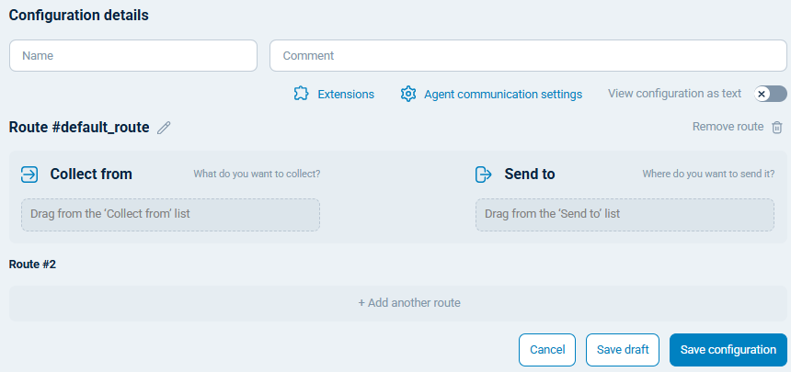Click the Name input field

coord(133,55)
